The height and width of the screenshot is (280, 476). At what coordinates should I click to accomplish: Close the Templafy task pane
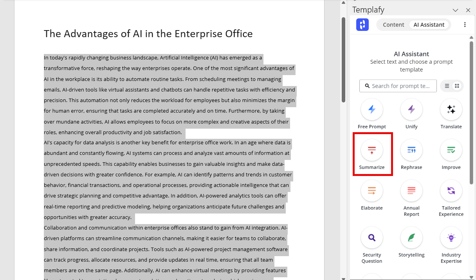(x=468, y=10)
